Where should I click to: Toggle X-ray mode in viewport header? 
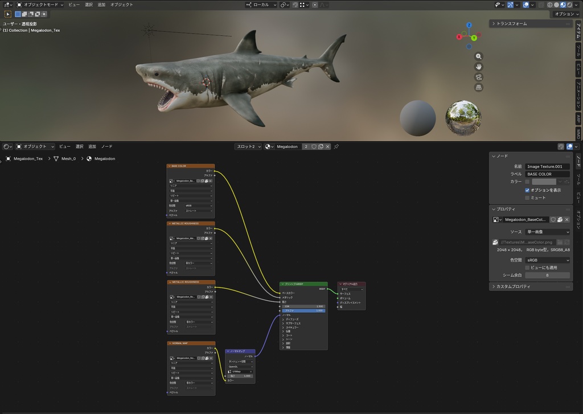pos(541,5)
